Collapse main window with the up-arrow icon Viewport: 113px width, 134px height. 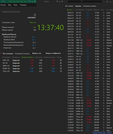(x=27, y=1)
